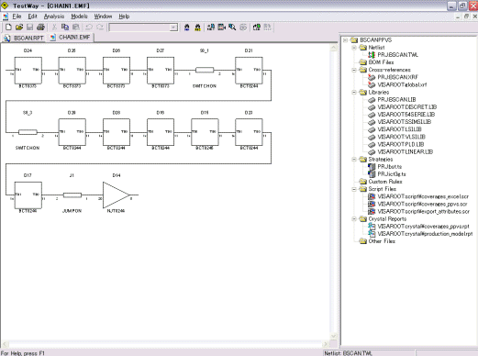The height and width of the screenshot is (356, 478).
Task: Open the File menu
Action: 17,17
